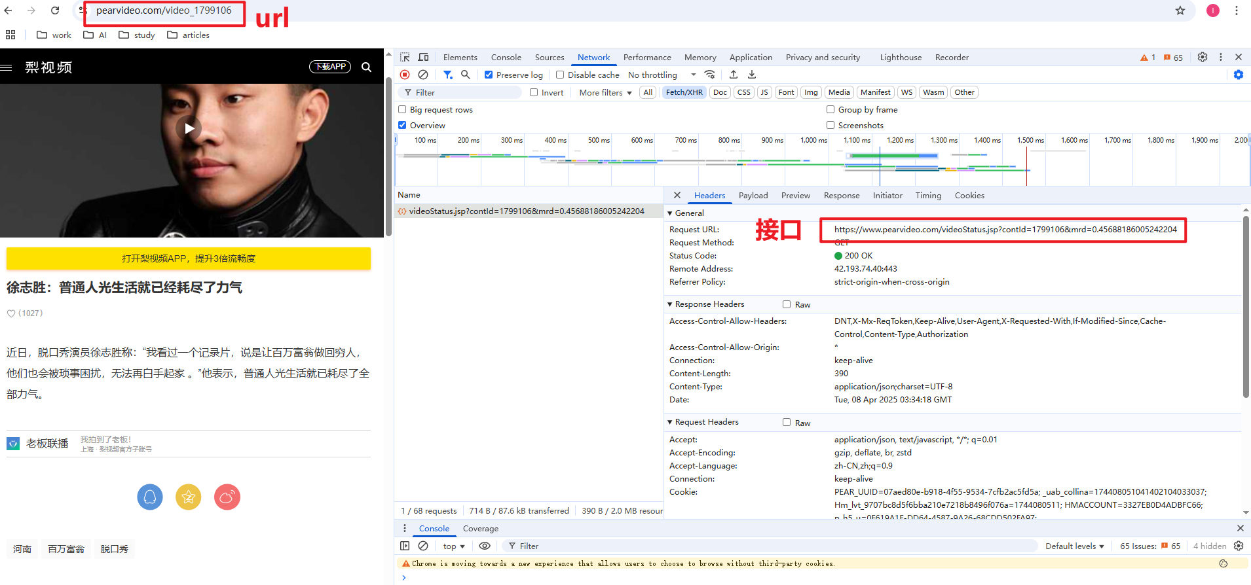Switch to the Elements tab
This screenshot has width=1251, height=585.
click(460, 57)
